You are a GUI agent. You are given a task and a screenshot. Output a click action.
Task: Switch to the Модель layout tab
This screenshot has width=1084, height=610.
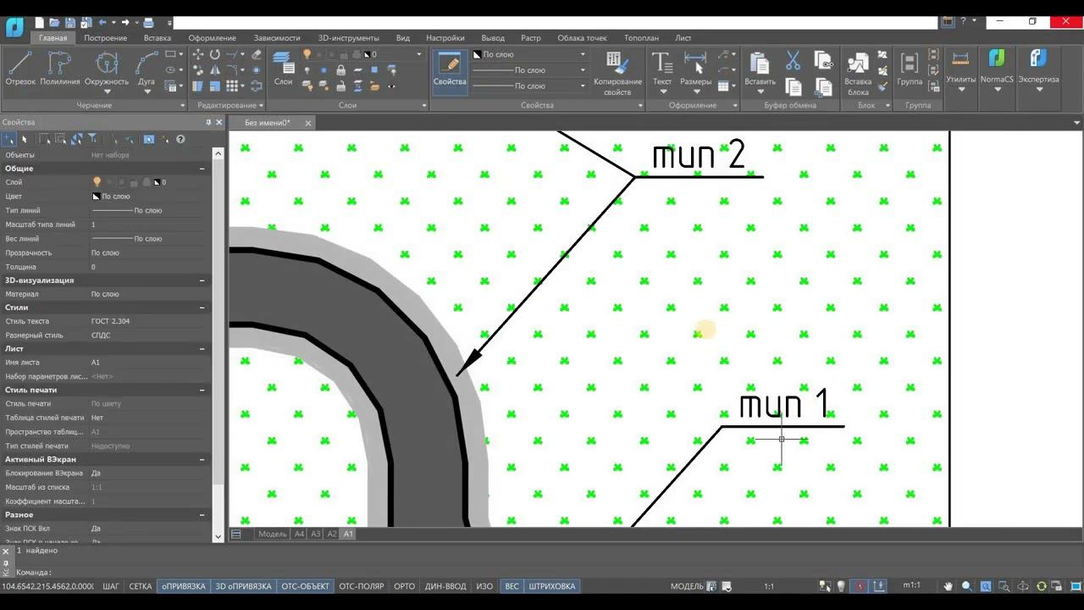tap(273, 535)
